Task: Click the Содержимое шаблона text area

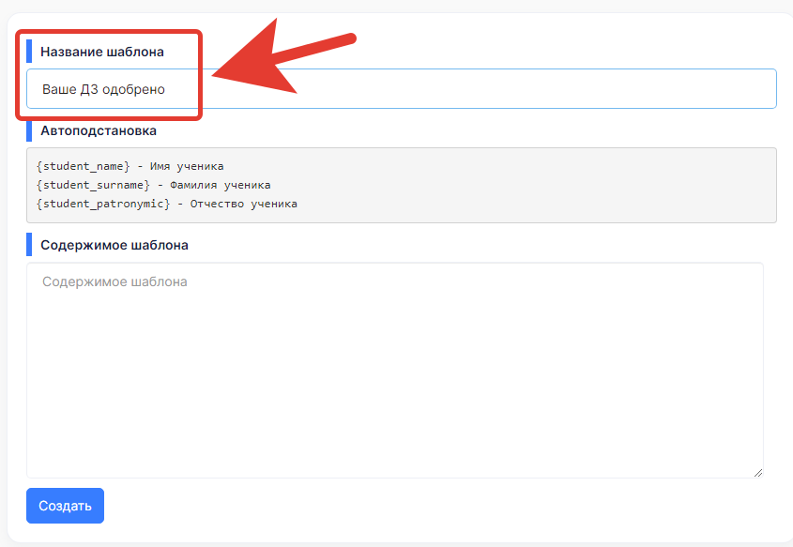Action: tap(394, 370)
